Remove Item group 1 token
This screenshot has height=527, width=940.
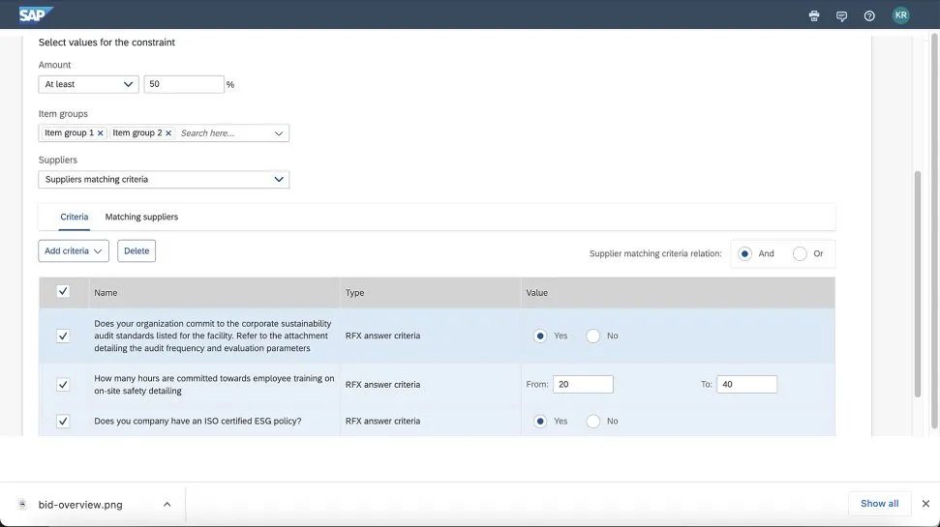101,133
